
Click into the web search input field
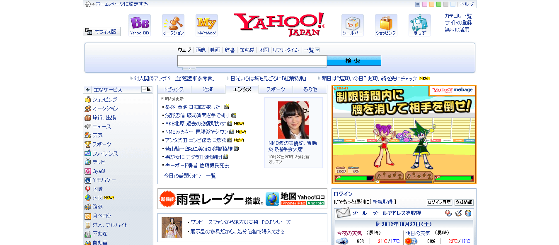(x=252, y=61)
